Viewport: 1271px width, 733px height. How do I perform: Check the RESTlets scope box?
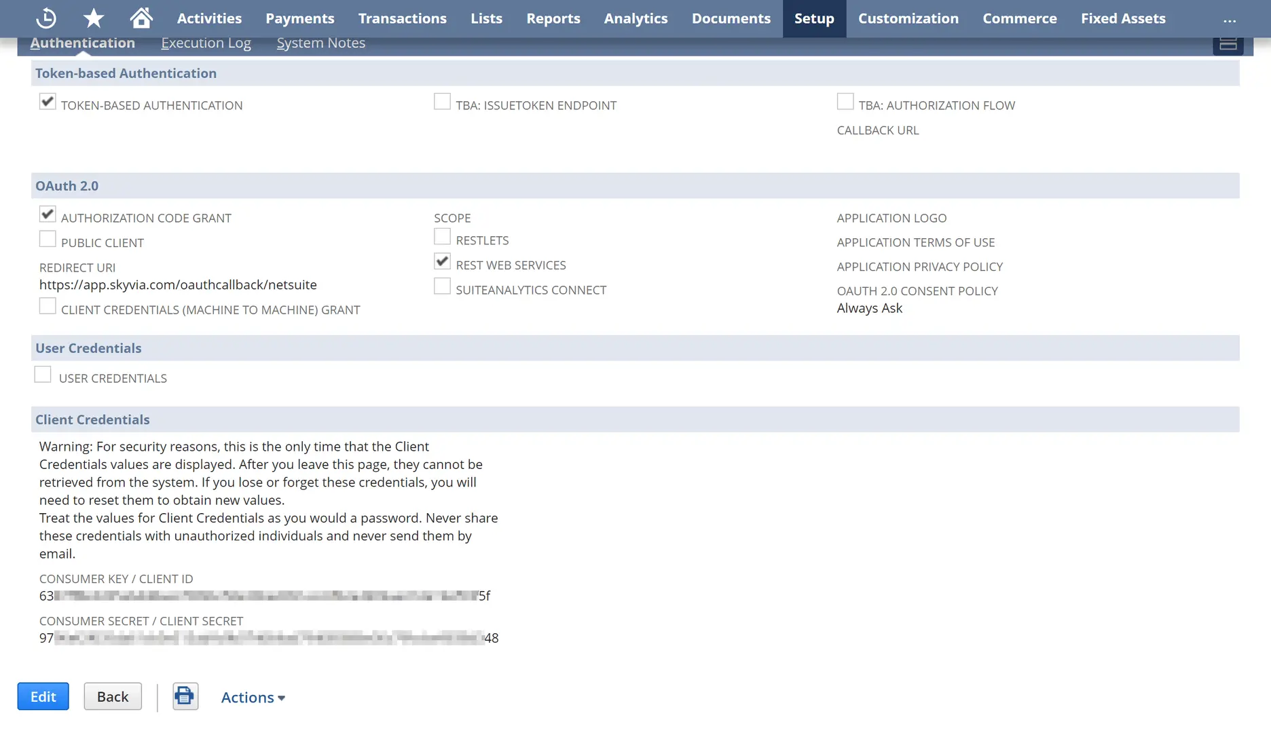pos(442,237)
